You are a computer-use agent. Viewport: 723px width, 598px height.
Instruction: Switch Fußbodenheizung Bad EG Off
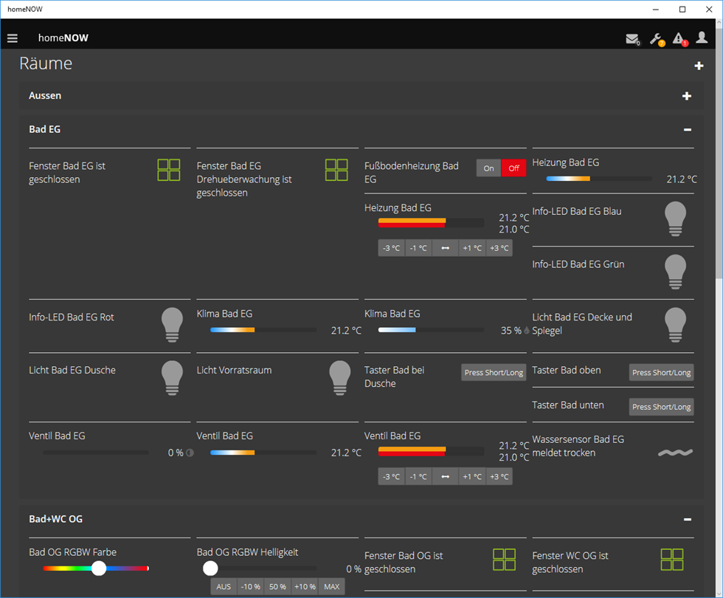[513, 168]
